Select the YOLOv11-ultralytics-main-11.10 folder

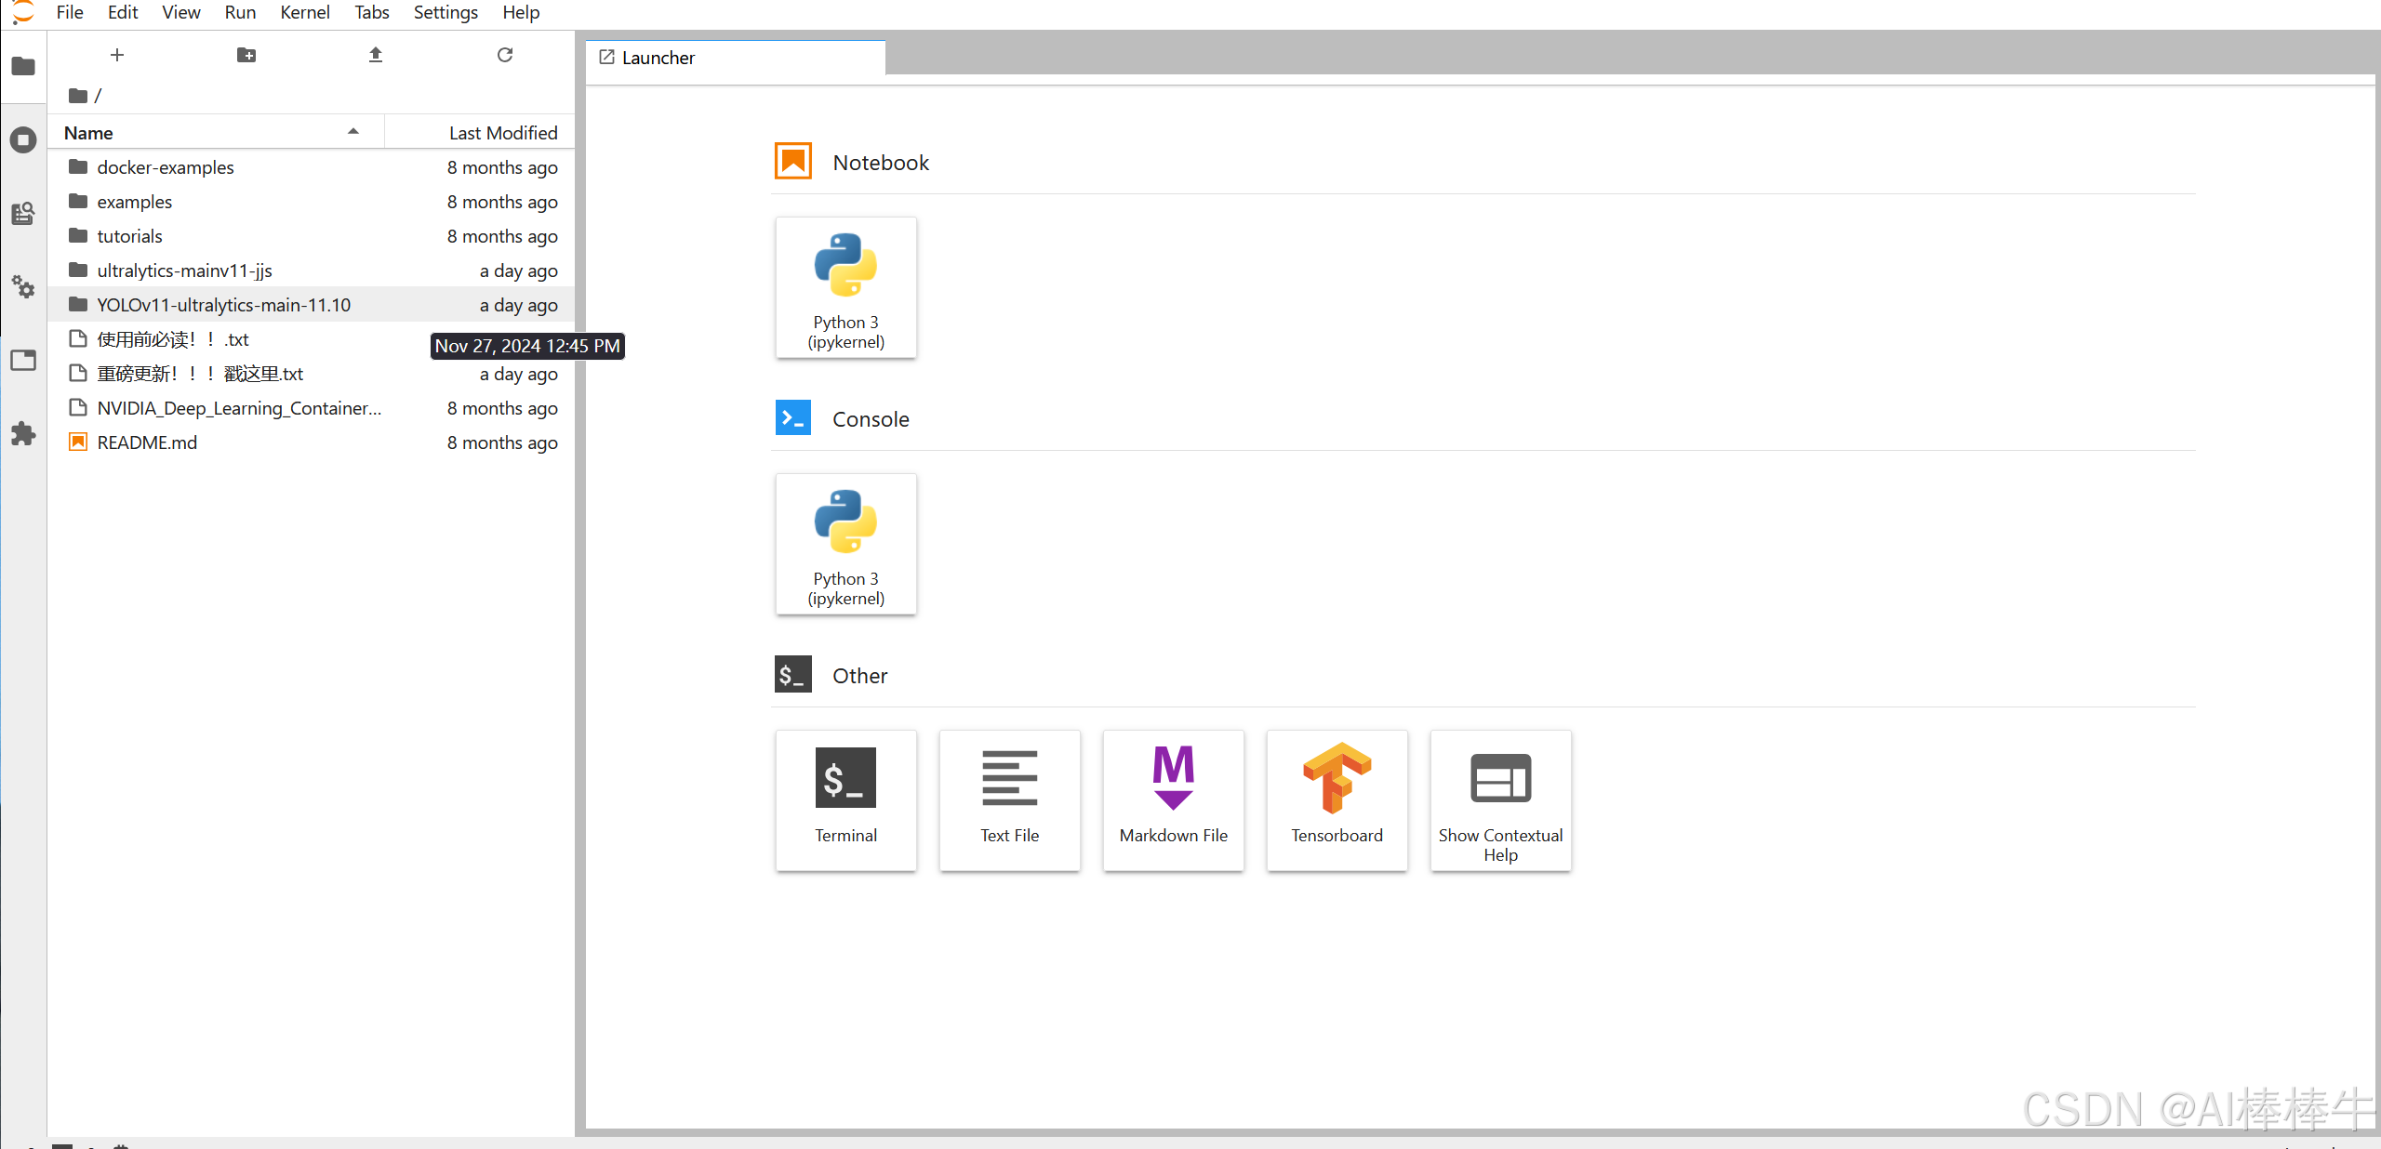(224, 305)
